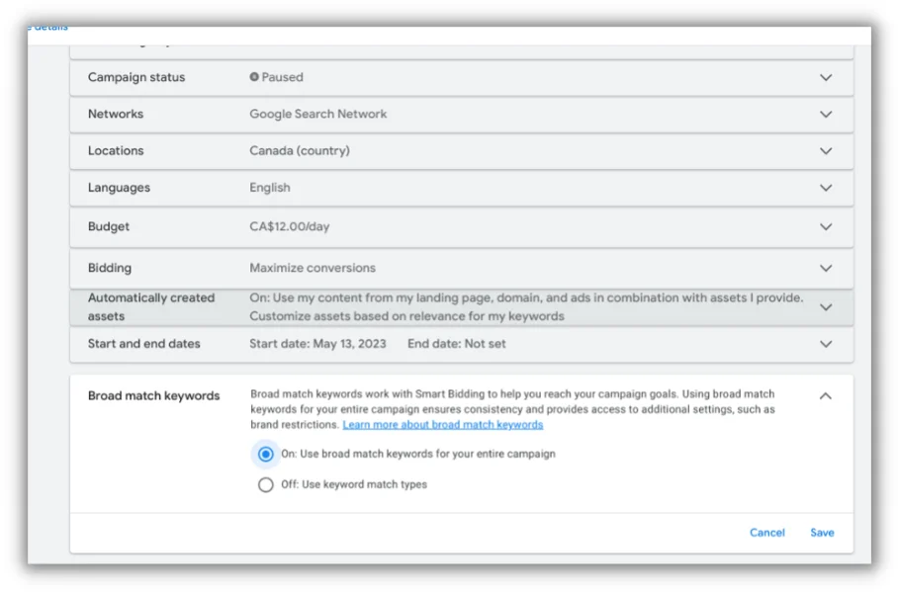Click the Budget label
The width and height of the screenshot is (898, 592).
pos(108,226)
